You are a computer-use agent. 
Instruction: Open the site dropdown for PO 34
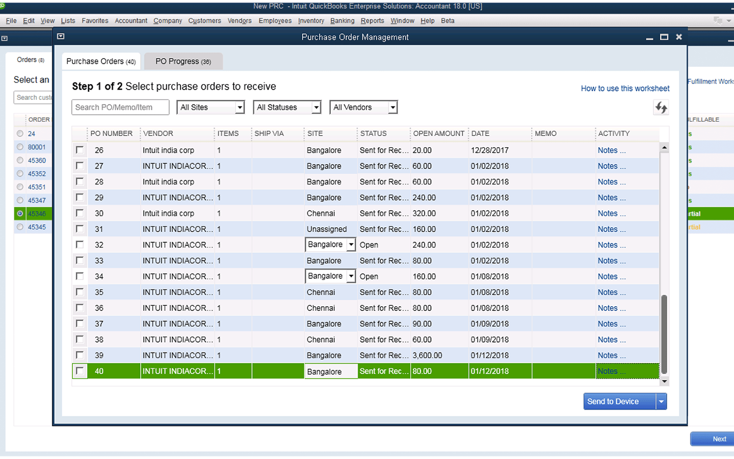point(351,276)
